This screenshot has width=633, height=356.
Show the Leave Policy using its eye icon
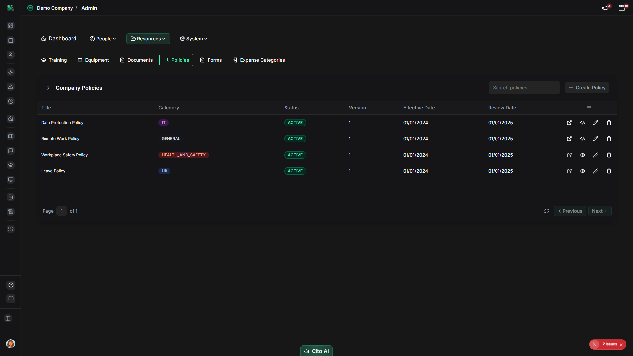(x=582, y=171)
